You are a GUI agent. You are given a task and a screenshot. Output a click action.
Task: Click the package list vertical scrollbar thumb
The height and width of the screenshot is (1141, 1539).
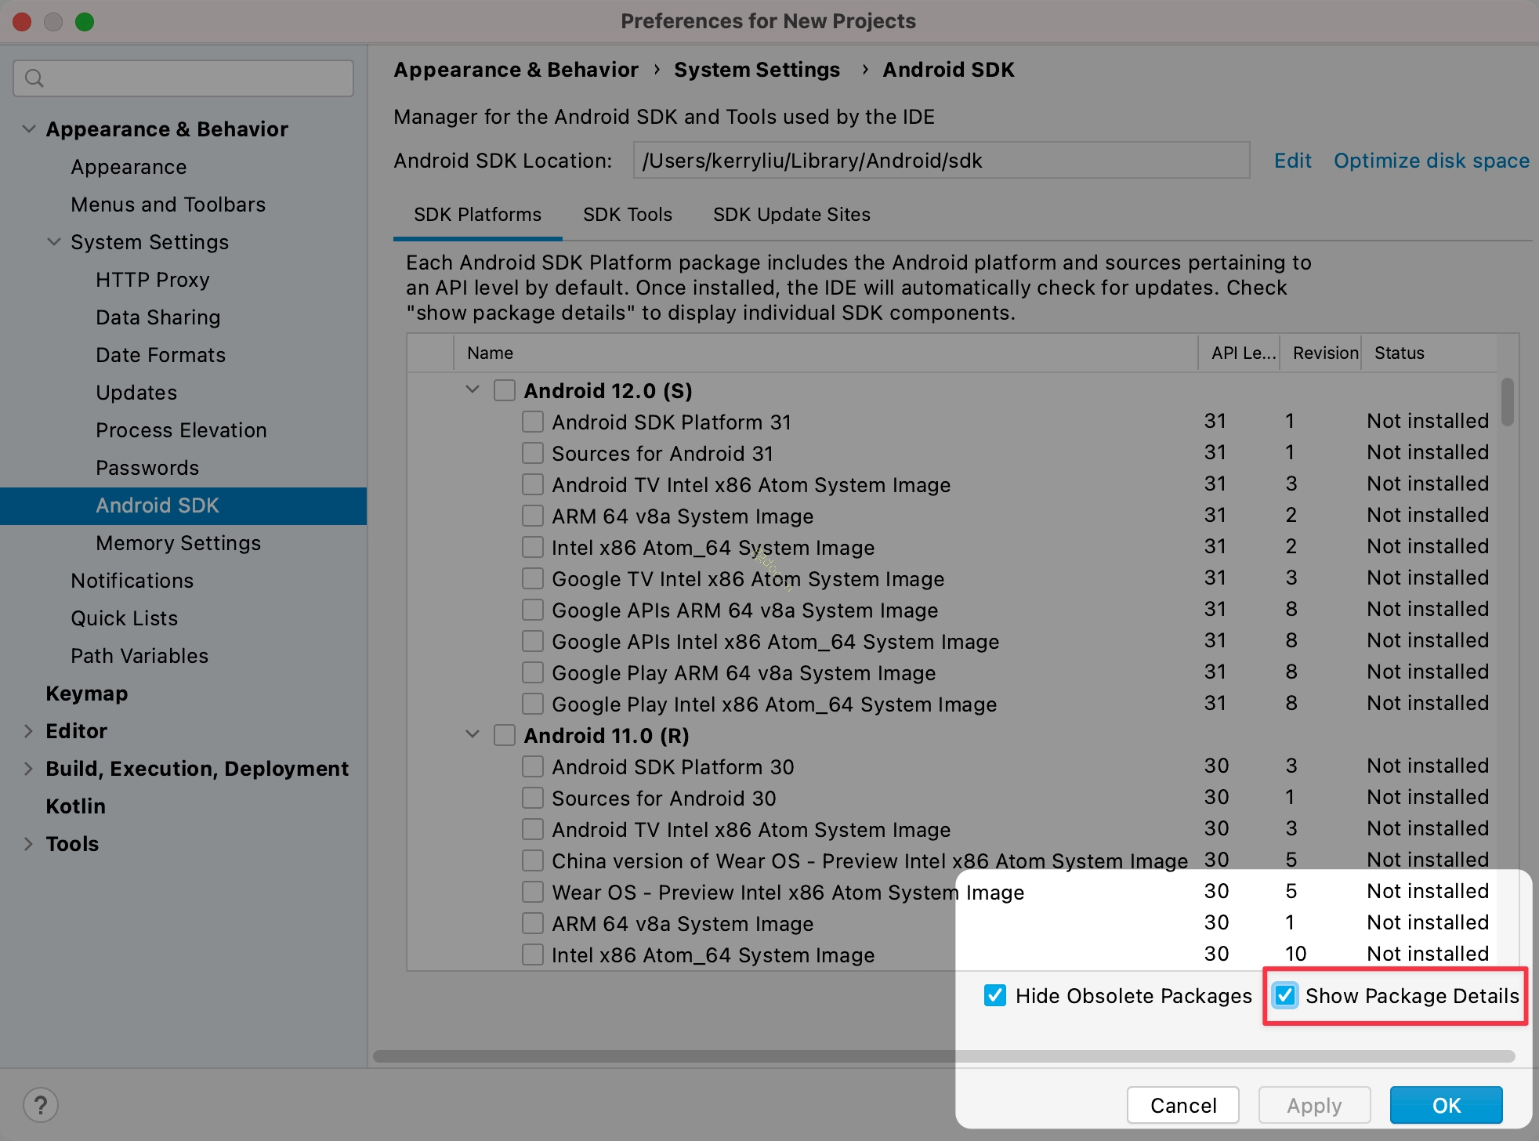1507,402
